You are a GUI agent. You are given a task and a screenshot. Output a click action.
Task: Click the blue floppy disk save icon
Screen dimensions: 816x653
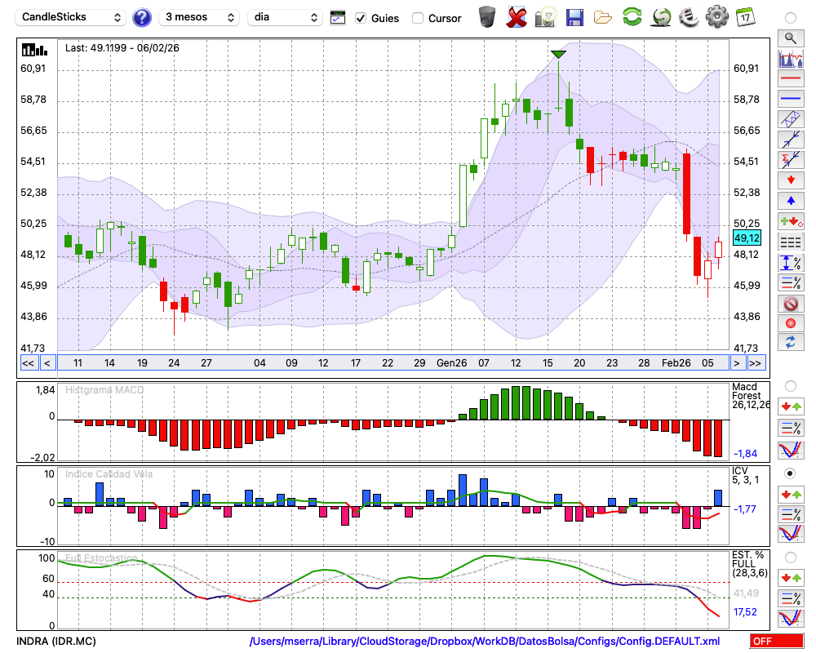[x=574, y=16]
